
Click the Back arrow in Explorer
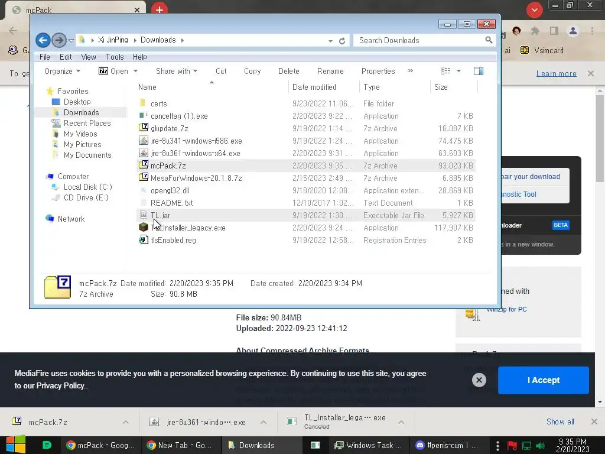[43, 40]
